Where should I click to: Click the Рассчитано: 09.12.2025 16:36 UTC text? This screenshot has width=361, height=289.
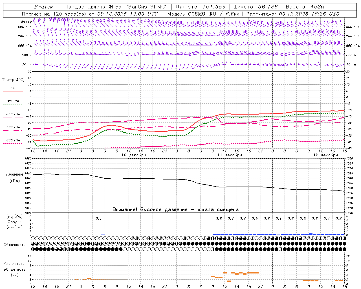(x=293, y=14)
